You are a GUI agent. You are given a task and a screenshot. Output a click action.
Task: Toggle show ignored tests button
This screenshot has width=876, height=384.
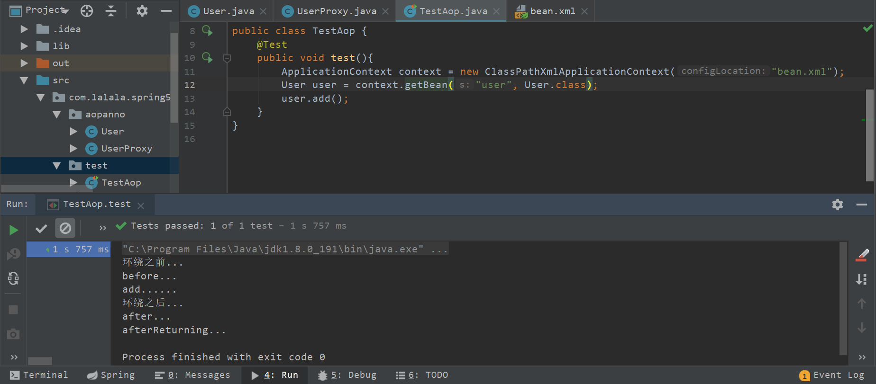(65, 229)
